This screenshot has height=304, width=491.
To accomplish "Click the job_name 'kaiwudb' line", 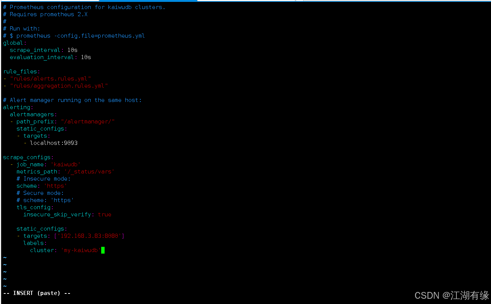I will pos(46,164).
